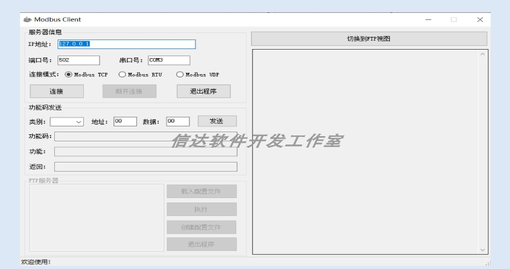This screenshot has height=269, width=510.
Task: Click scrollbar down arrow in log panel
Action: coord(483,250)
